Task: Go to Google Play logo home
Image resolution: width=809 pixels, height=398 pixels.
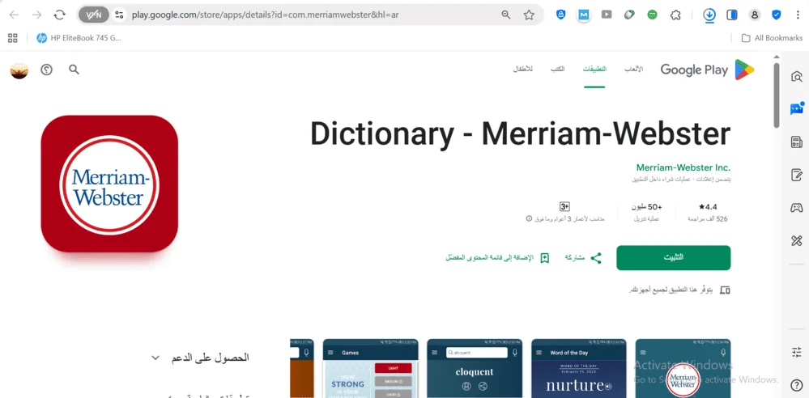Action: [x=707, y=70]
